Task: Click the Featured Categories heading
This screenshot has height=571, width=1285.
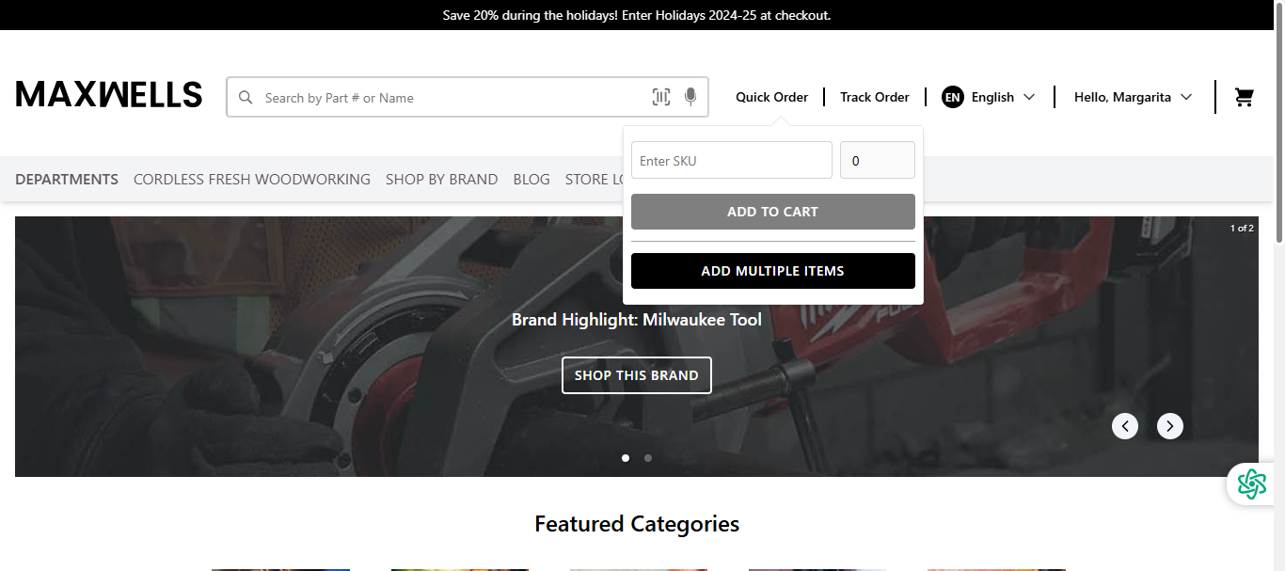Action: point(637,524)
